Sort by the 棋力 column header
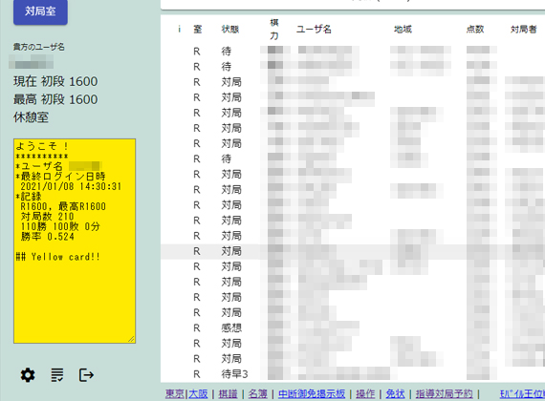The height and width of the screenshot is (401, 545). [274, 30]
